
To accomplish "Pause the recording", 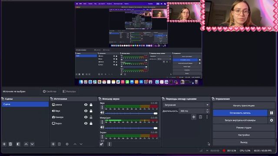I will (271, 113).
